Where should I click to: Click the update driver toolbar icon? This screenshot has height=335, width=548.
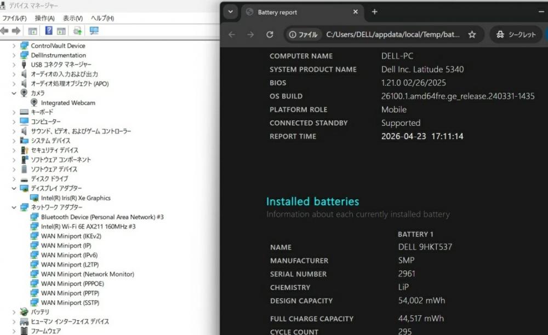click(x=78, y=31)
